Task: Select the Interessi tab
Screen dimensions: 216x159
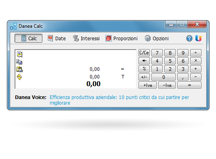Action: pyautogui.click(x=86, y=38)
